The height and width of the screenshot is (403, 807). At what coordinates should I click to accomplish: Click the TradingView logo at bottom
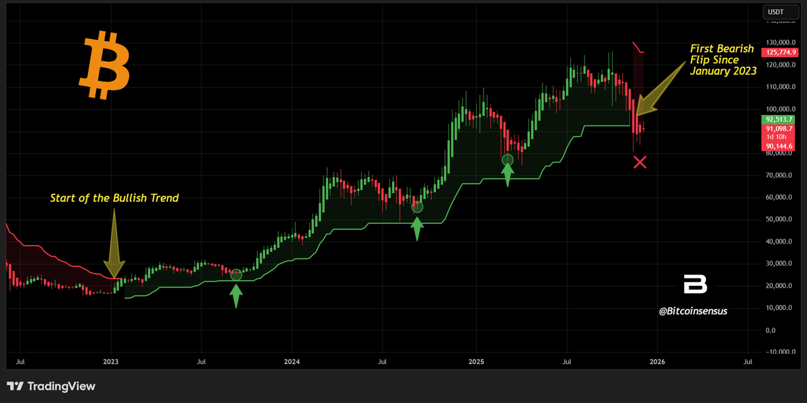tap(51, 386)
